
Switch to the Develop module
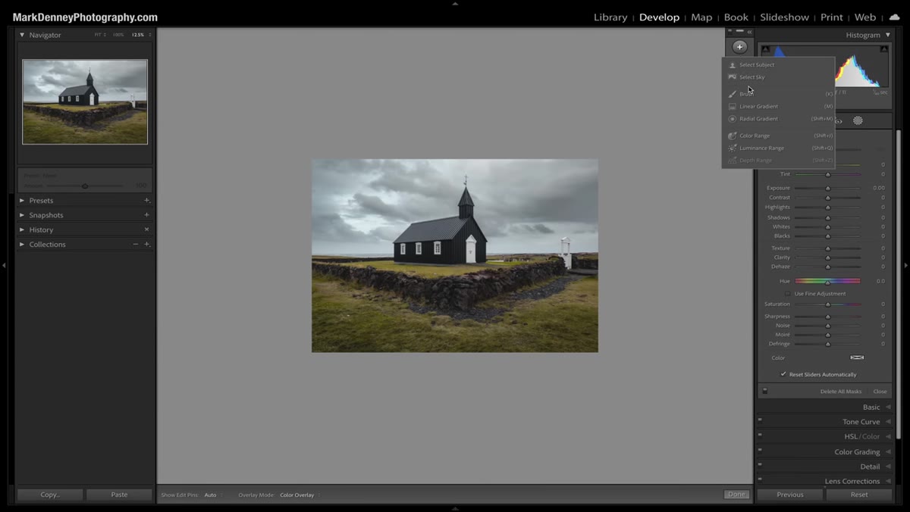click(659, 17)
